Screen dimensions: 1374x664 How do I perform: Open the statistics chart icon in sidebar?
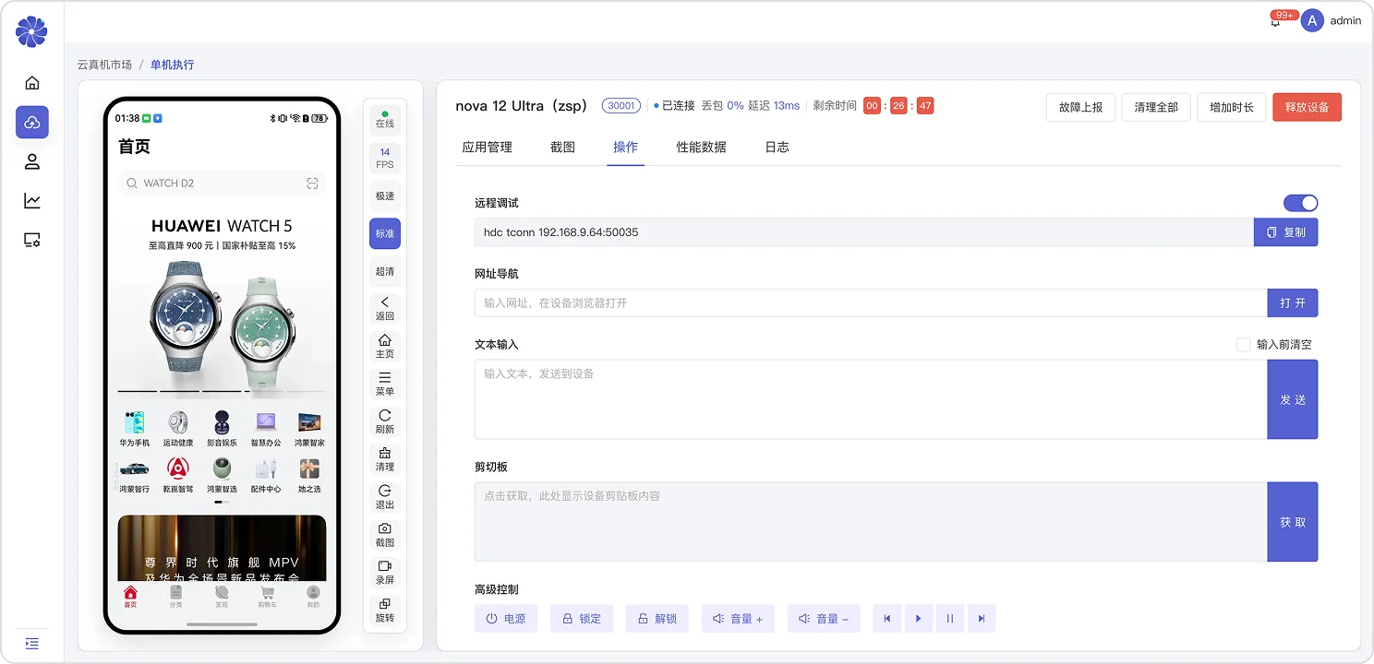32,200
